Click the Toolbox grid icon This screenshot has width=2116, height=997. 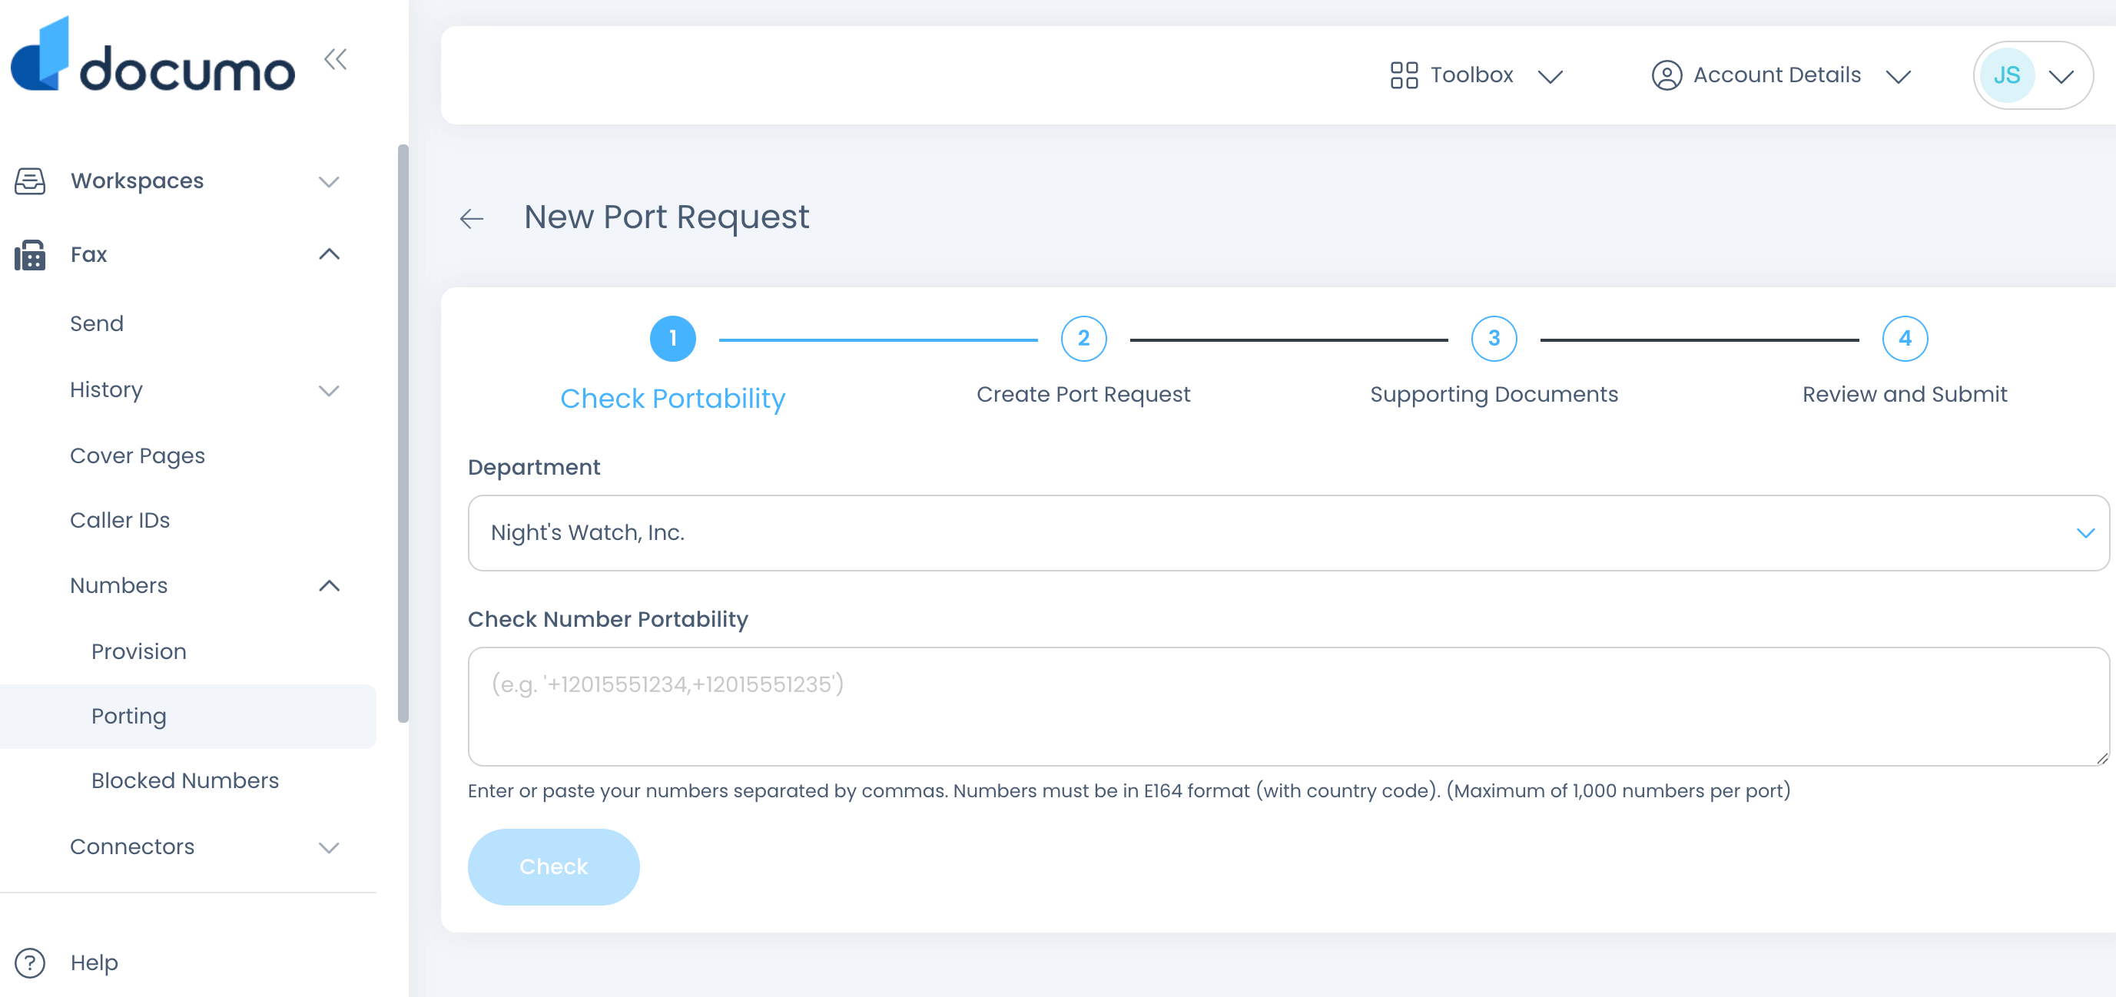pos(1404,75)
